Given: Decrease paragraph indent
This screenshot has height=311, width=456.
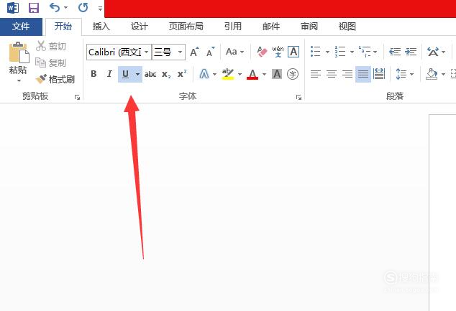Looking at the screenshot, I should [395, 52].
